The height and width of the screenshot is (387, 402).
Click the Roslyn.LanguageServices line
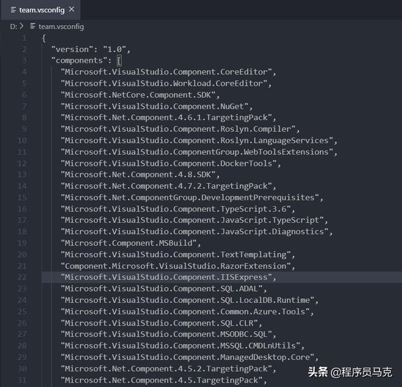click(199, 140)
